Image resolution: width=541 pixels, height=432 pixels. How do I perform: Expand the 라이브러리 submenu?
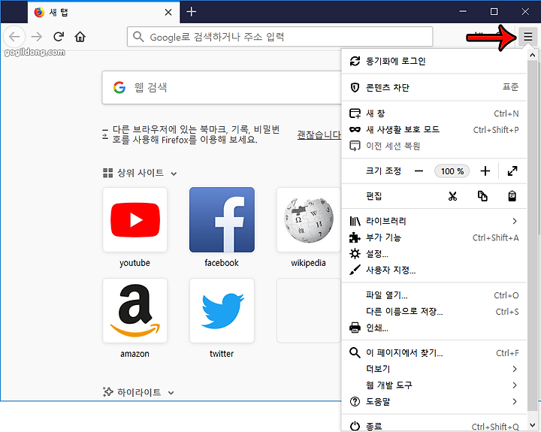pyautogui.click(x=434, y=221)
